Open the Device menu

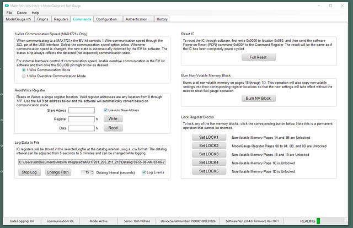pyautogui.click(x=22, y=13)
